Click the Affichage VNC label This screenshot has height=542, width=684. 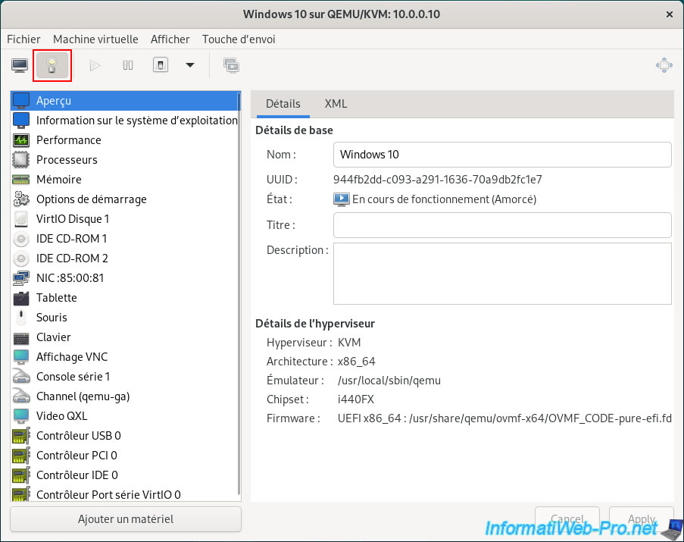tap(72, 357)
